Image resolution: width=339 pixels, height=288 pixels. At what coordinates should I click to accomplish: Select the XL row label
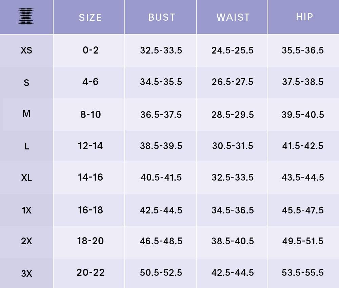(x=26, y=178)
